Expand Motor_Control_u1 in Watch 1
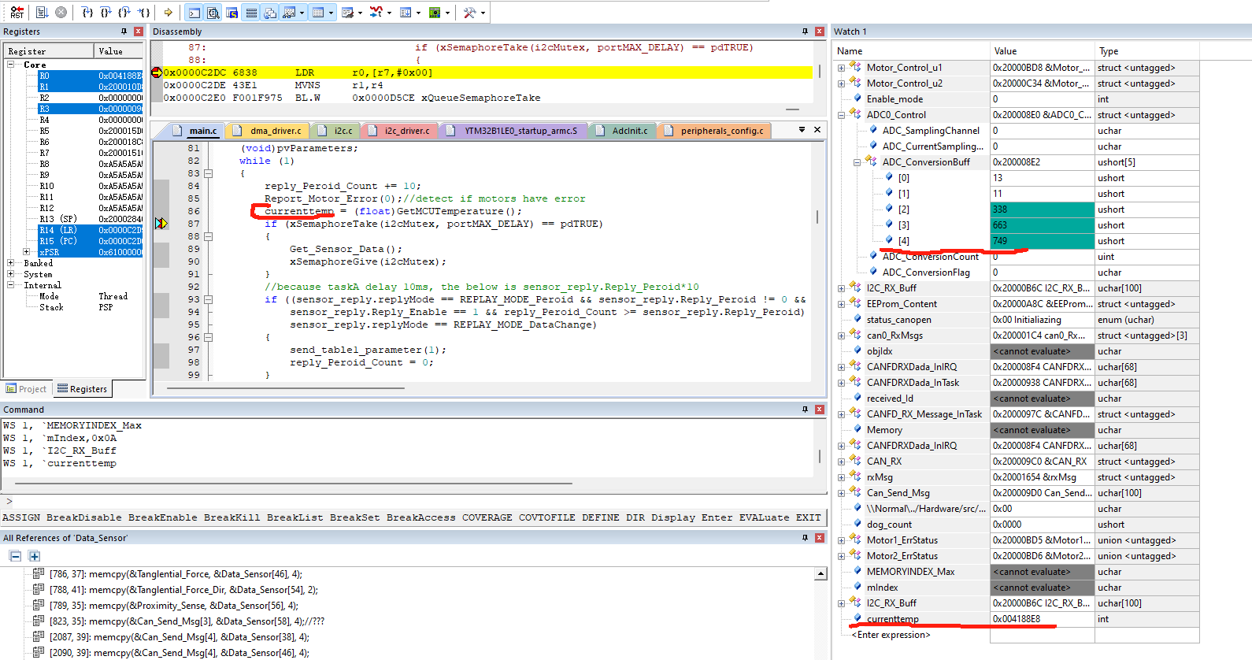Image resolution: width=1252 pixels, height=660 pixels. [841, 68]
